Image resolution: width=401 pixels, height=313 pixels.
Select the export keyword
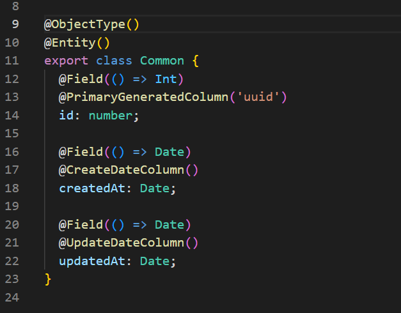pos(67,61)
